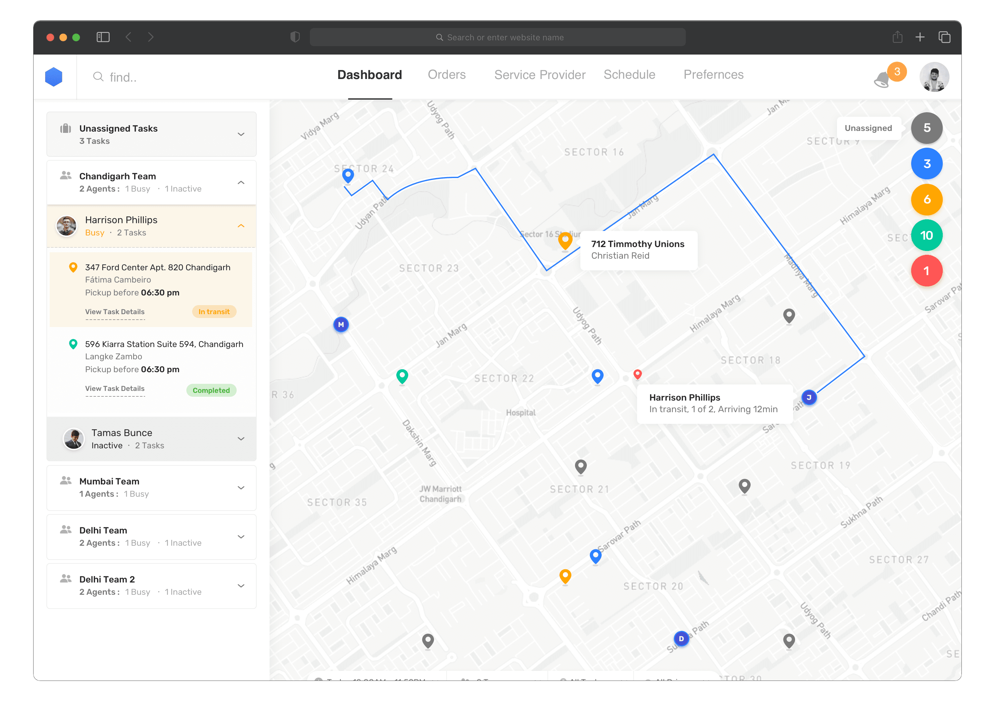Select the green pin near Dakshin Marg
Image resolution: width=995 pixels, height=727 pixels.
point(402,377)
